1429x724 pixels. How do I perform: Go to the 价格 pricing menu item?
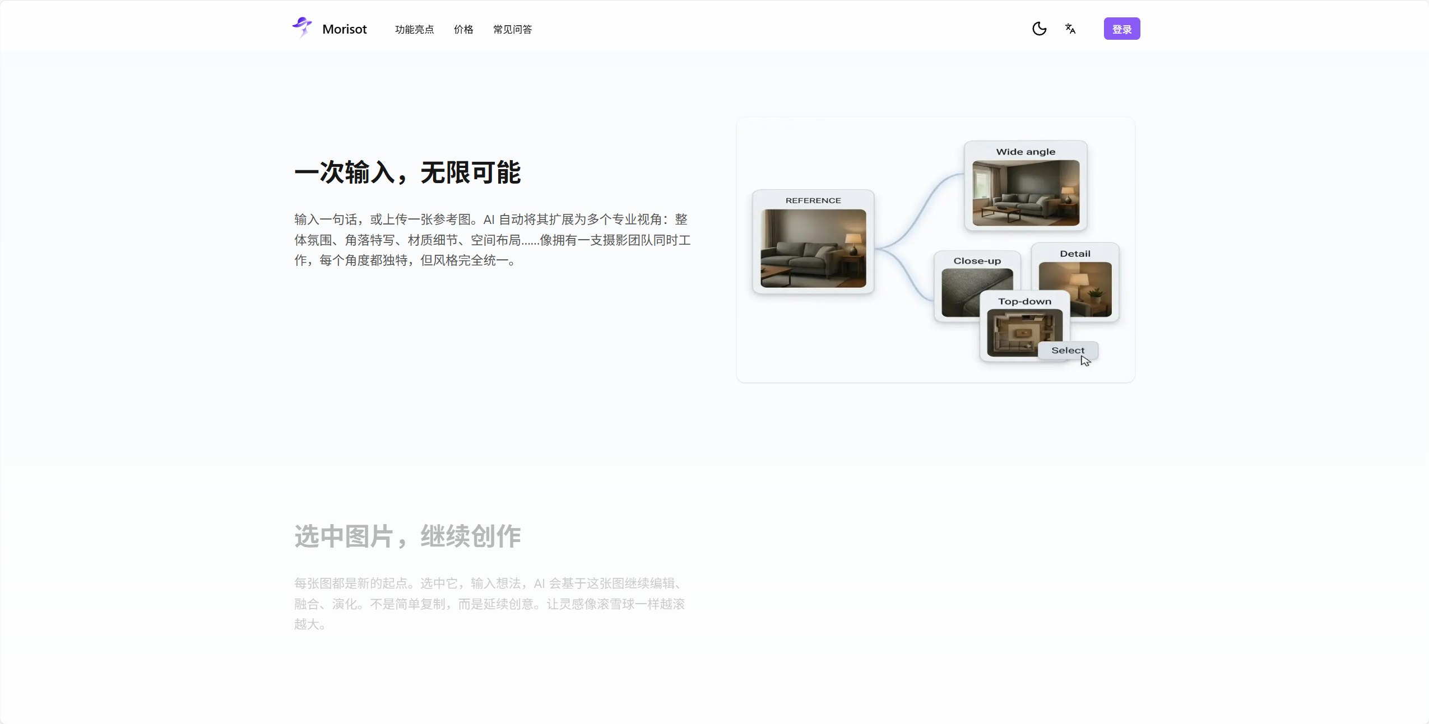click(x=463, y=29)
